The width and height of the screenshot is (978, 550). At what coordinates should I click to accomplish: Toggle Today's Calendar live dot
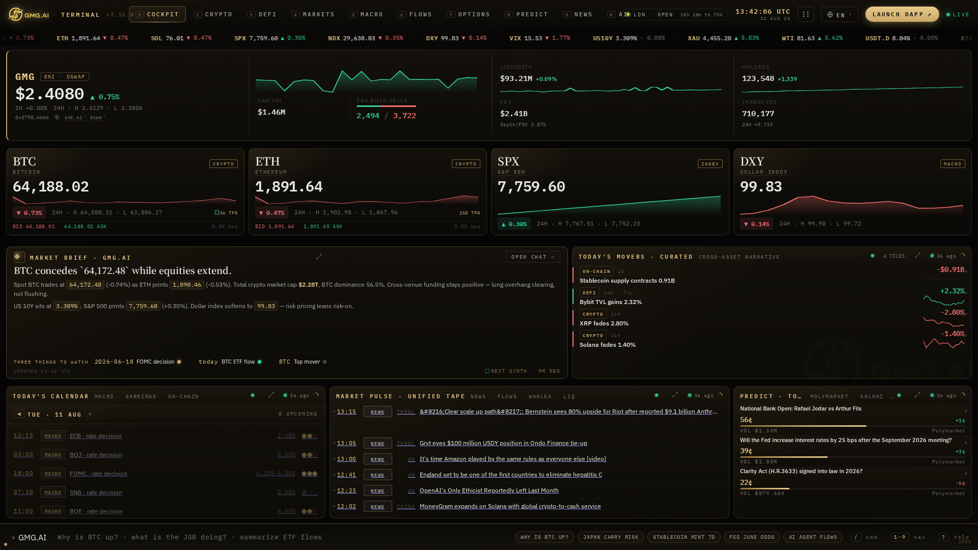(253, 395)
